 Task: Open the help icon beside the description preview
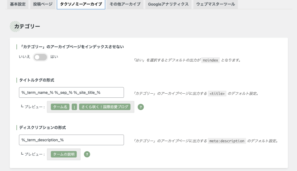[87, 154]
